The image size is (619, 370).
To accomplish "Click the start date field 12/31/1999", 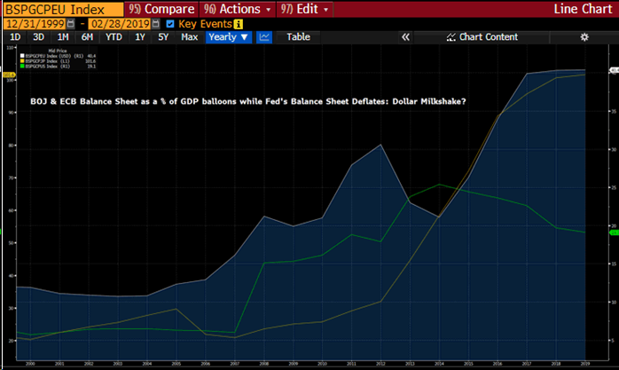I will (34, 23).
